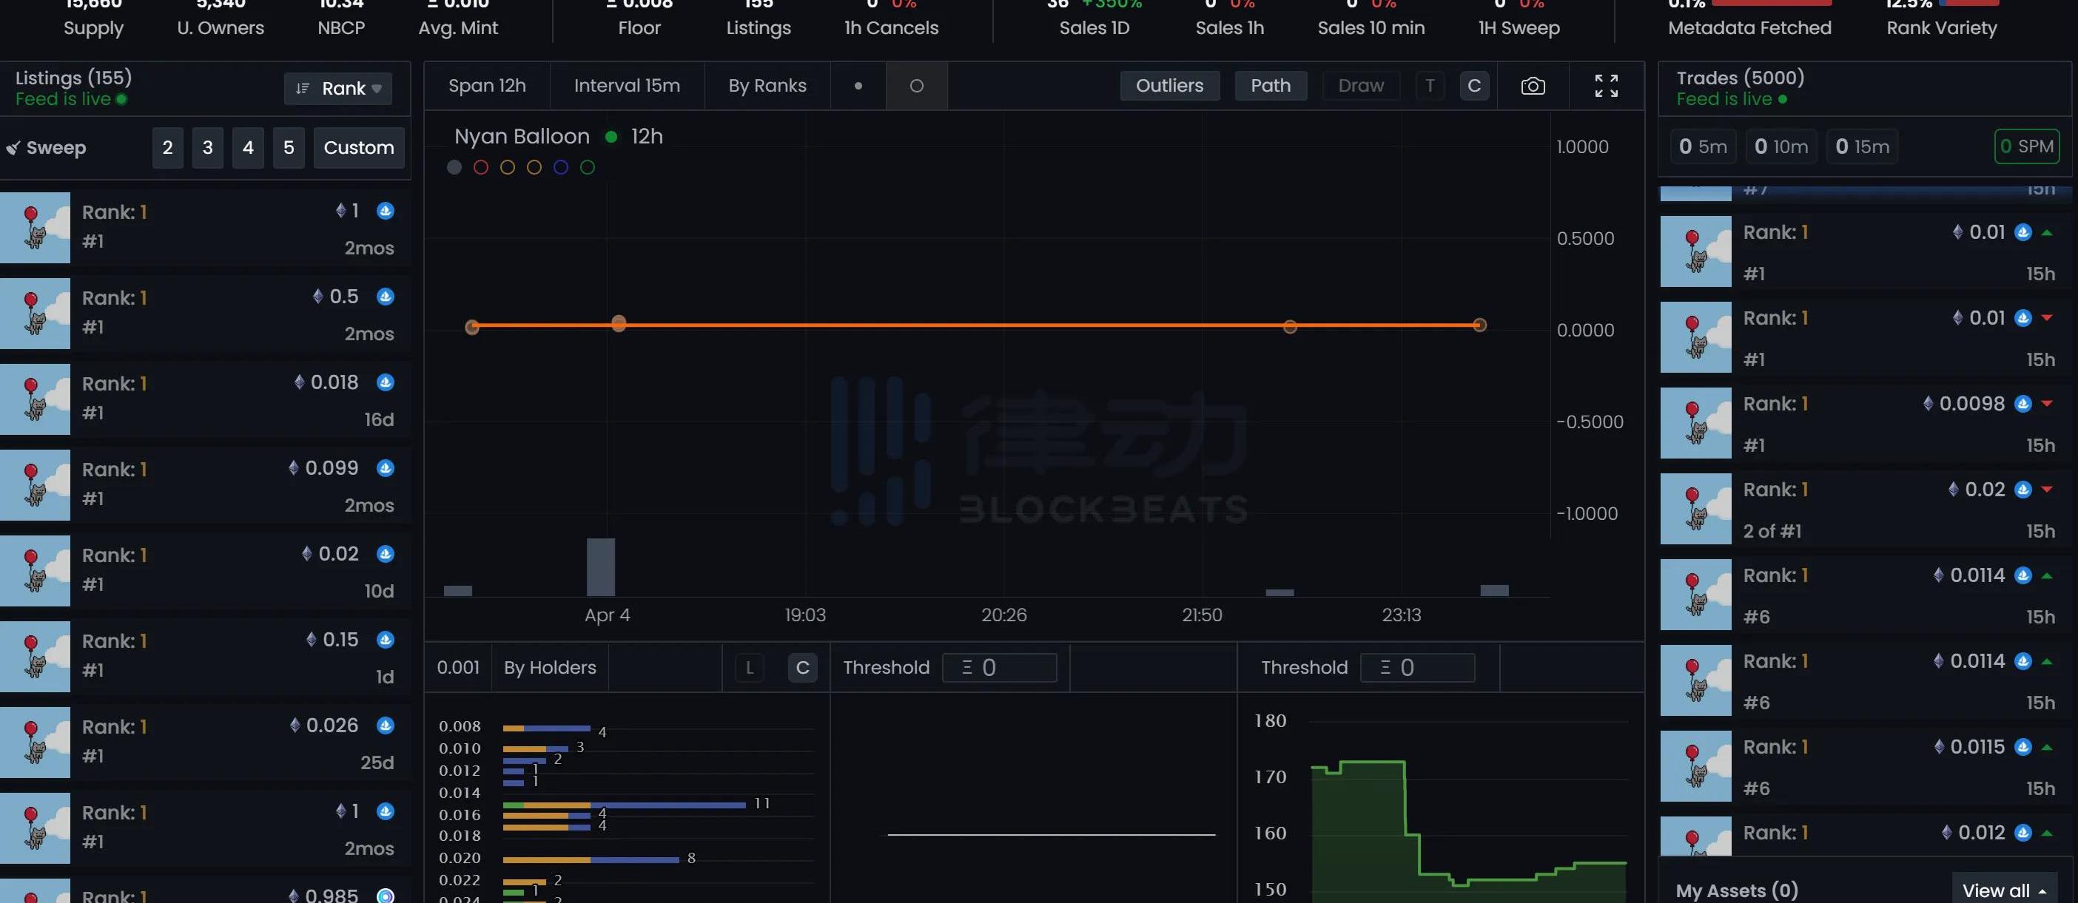Select the 0 15m trades filter

tap(1862, 146)
